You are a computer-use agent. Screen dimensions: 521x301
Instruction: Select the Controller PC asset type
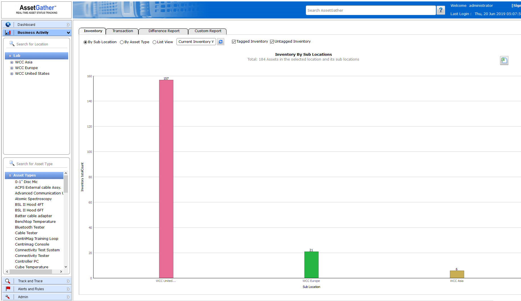[x=27, y=261]
